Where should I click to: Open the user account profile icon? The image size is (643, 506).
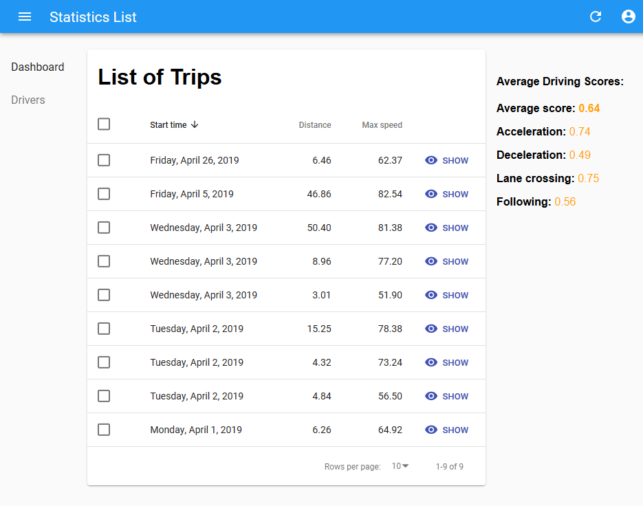click(628, 16)
